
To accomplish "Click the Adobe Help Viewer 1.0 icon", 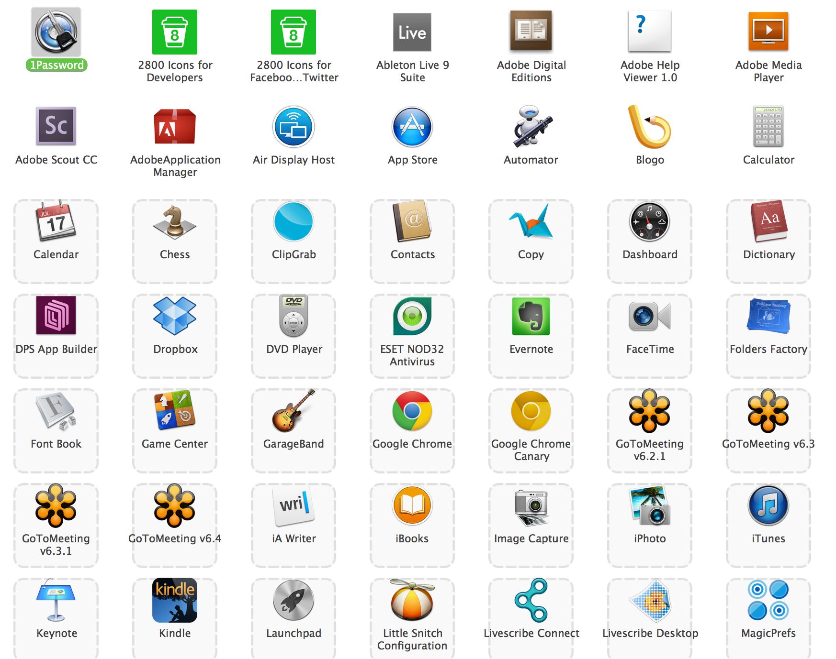I will point(650,31).
